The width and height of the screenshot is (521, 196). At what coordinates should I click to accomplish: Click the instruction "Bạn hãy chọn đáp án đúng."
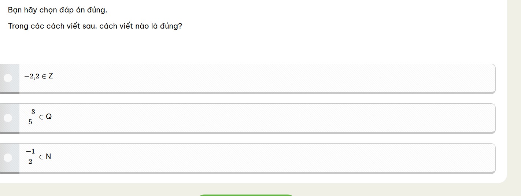click(58, 10)
